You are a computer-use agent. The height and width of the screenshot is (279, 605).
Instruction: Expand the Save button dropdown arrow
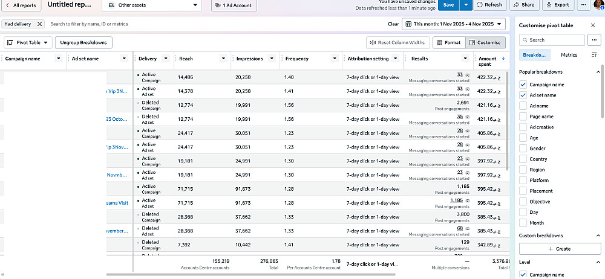466,5
